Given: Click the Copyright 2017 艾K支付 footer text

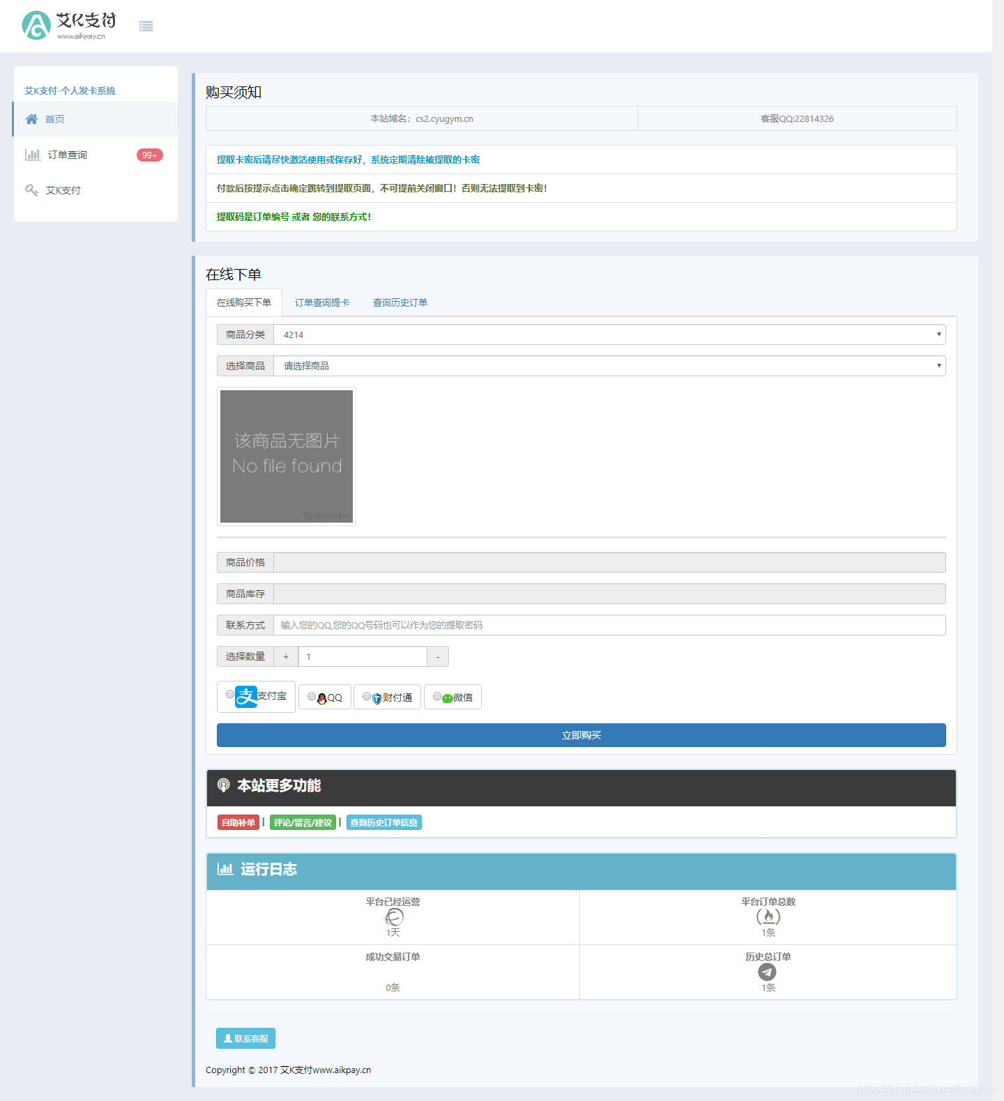Looking at the screenshot, I should pyautogui.click(x=288, y=1070).
